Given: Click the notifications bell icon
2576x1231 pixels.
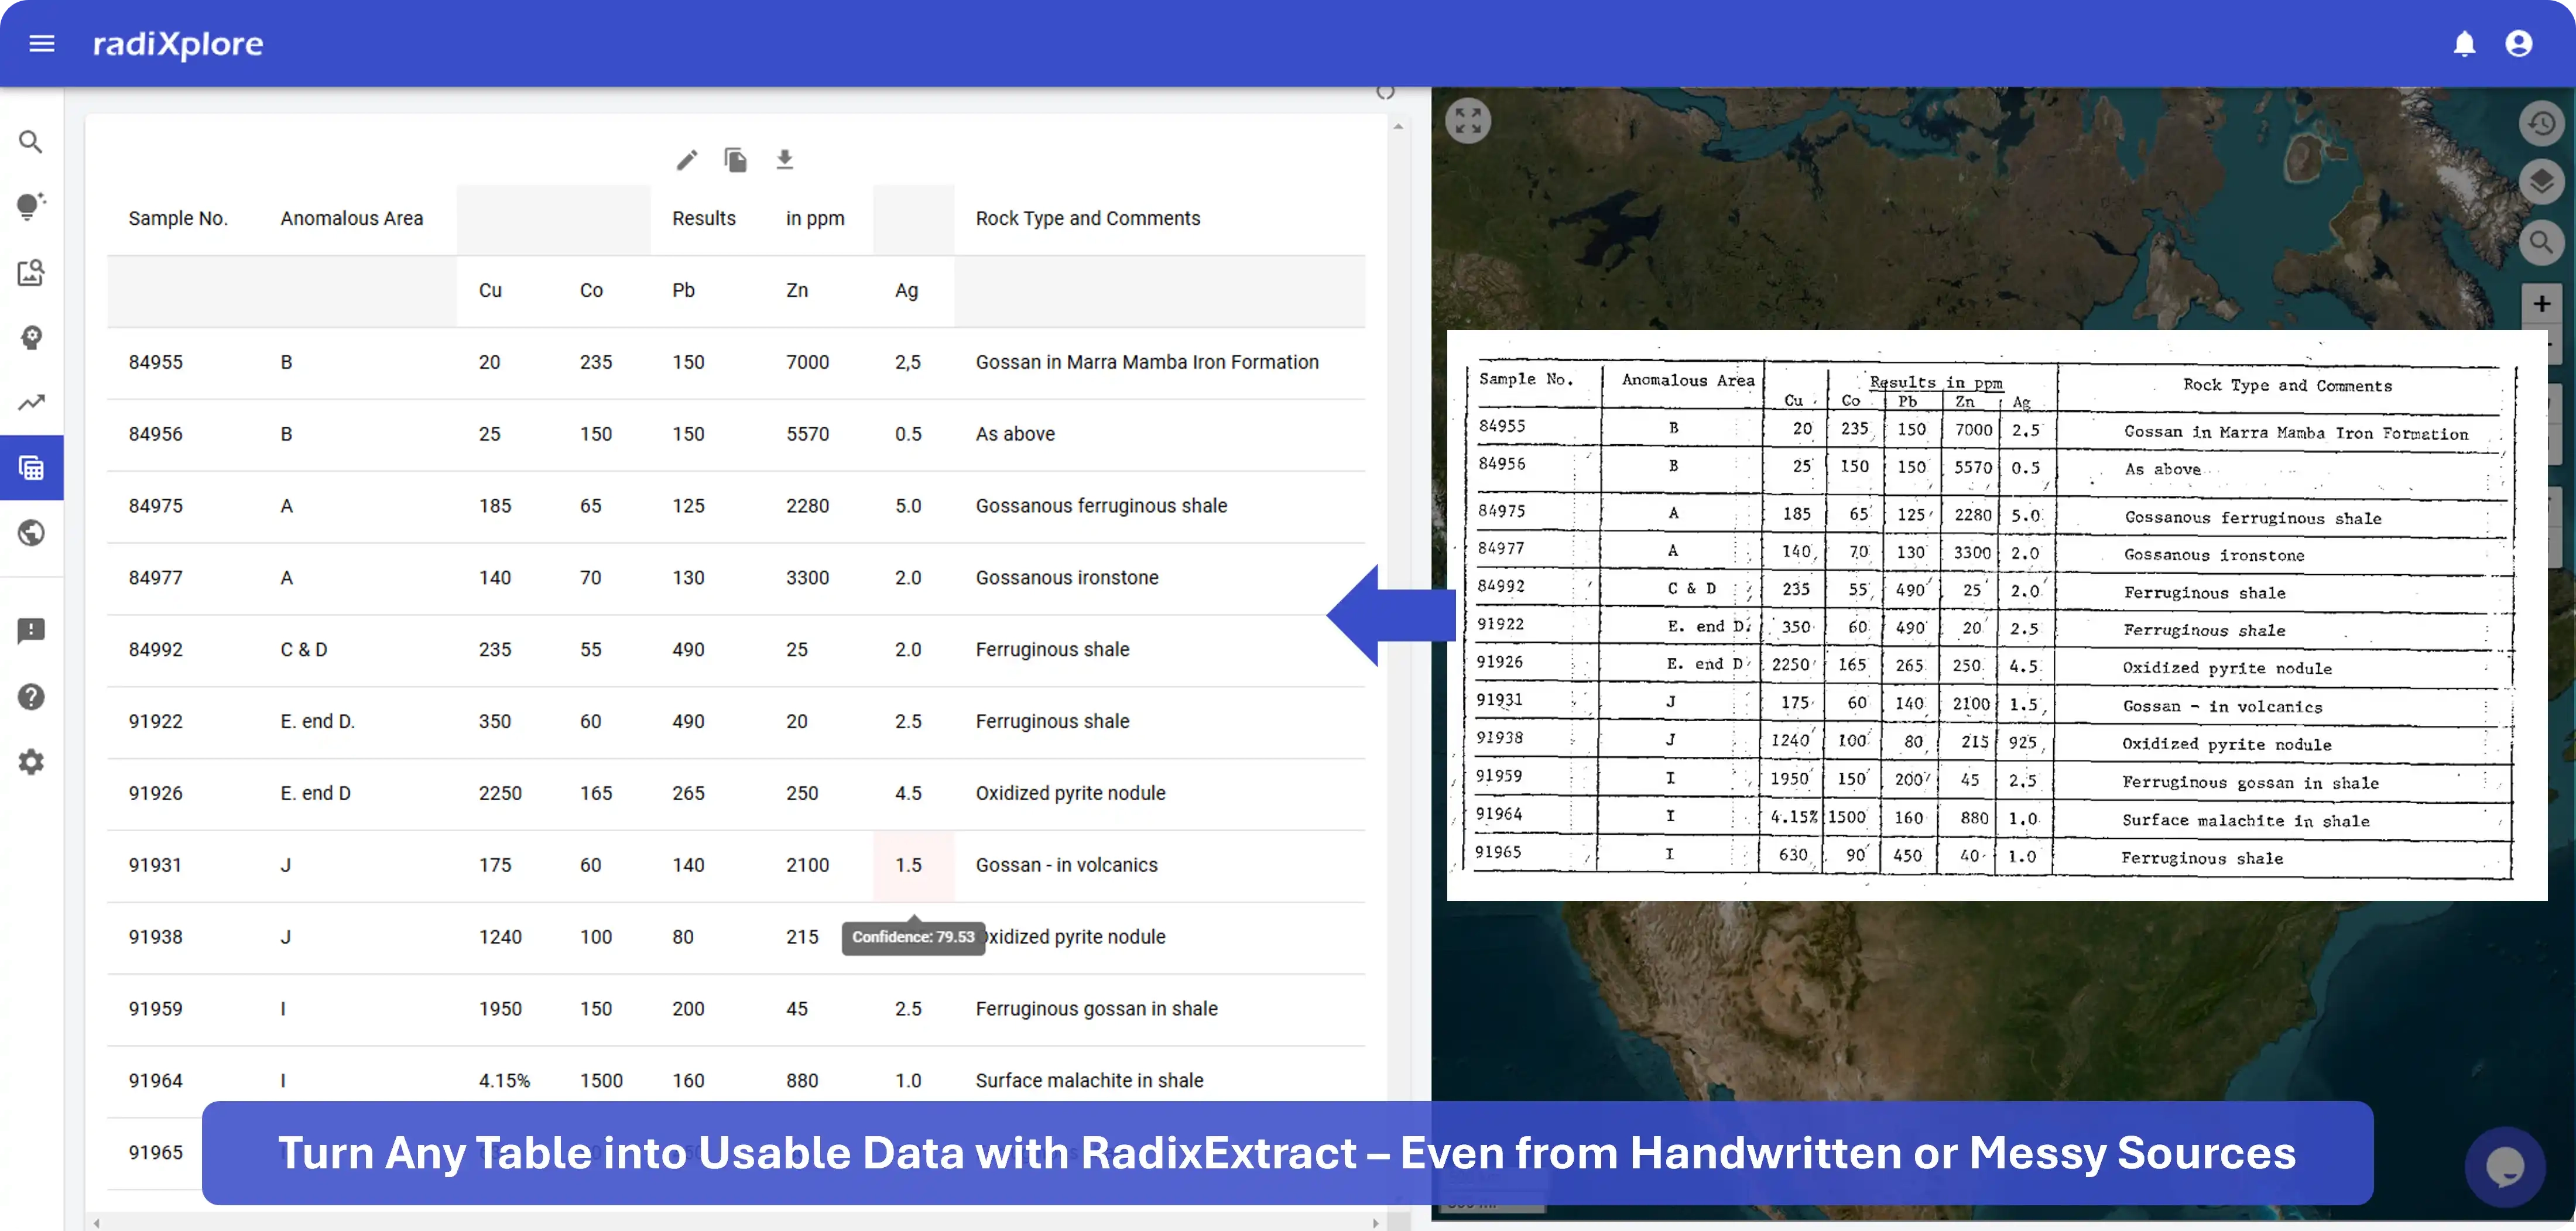Looking at the screenshot, I should point(2464,44).
